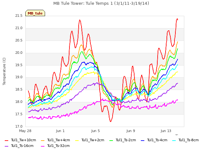Click the magenta Tul1_Ts-32cm legend swatch

pos(43,146)
